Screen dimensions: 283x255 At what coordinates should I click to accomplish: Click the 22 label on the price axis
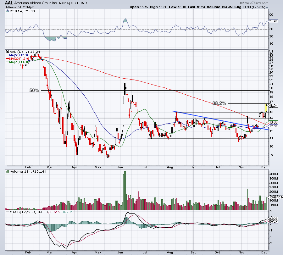tap(271, 80)
